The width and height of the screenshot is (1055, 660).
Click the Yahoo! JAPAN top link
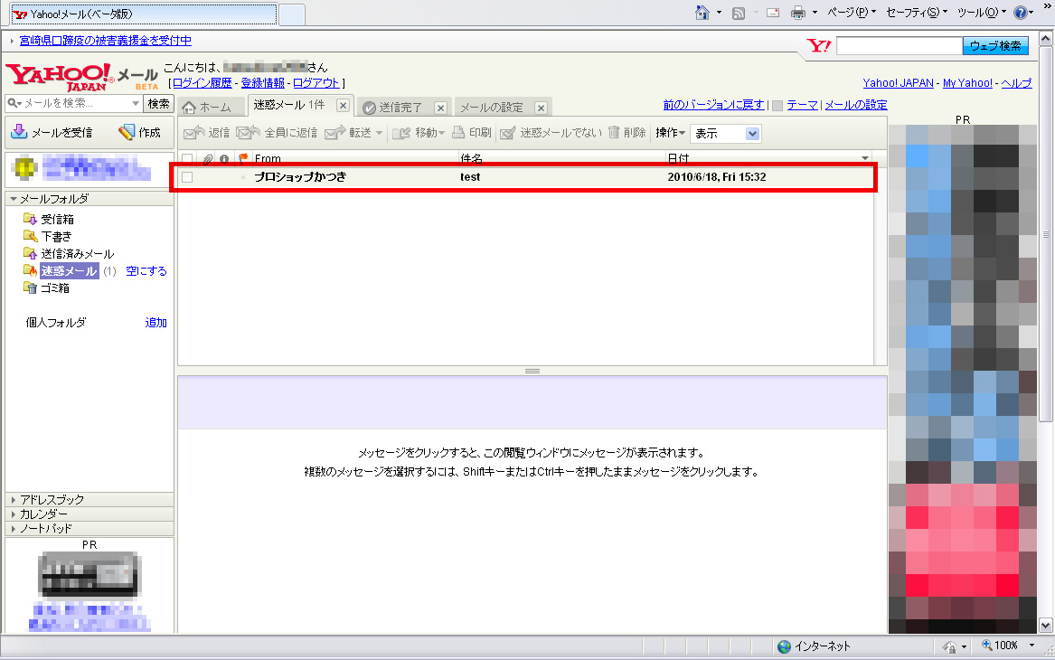pyautogui.click(x=899, y=83)
